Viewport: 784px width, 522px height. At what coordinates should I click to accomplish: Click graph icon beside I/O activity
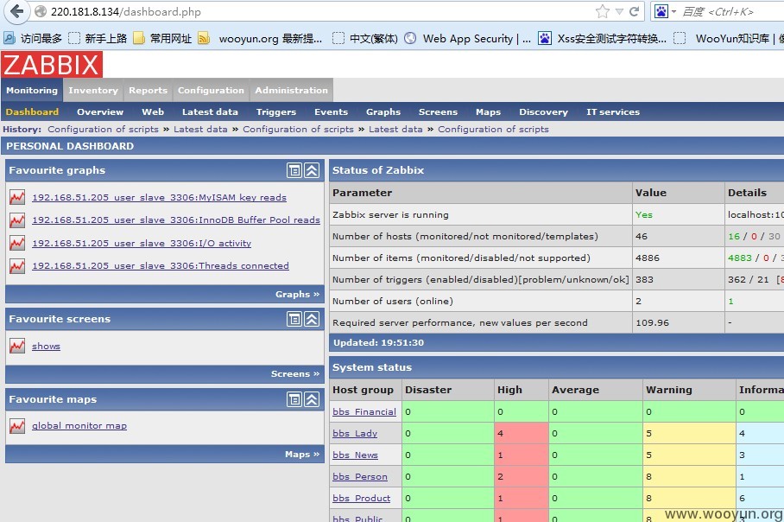(x=17, y=243)
